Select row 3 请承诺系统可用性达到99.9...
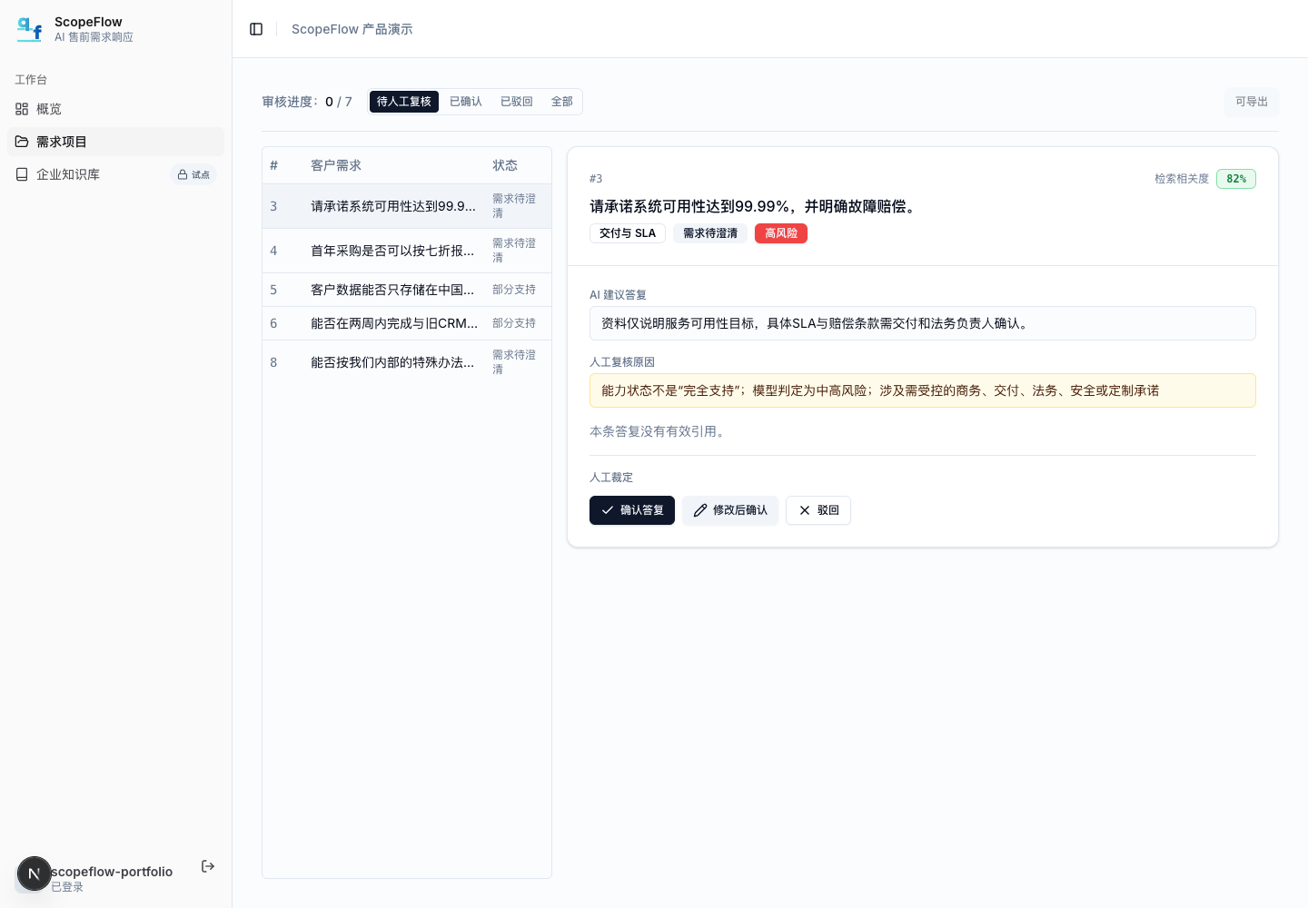The image size is (1308, 908). [x=407, y=206]
